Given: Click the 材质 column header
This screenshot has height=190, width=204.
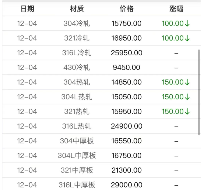Looking at the screenshot, I should click(77, 9).
